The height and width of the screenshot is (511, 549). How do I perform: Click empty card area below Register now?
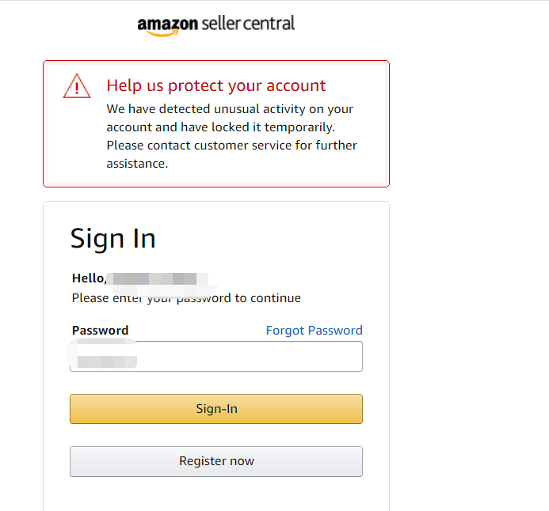click(216, 494)
